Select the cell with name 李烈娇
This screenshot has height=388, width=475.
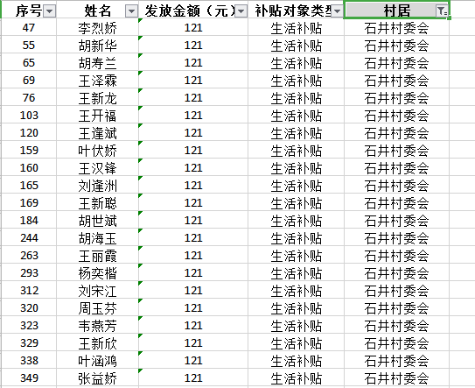pos(98,28)
